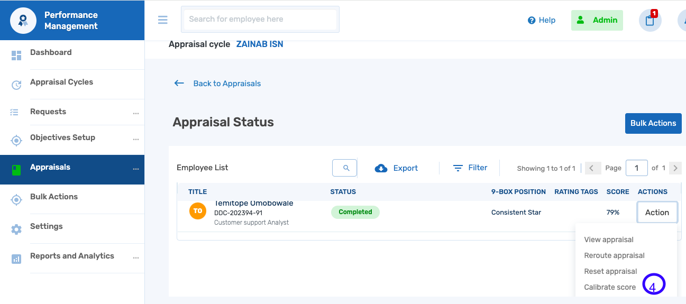The width and height of the screenshot is (686, 304).
Task: Expand the Reports and Analytics submenu
Action: tap(136, 257)
